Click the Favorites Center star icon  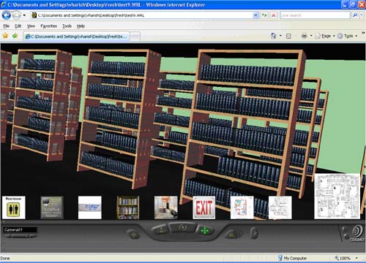pos(5,36)
